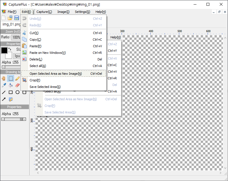228x181 pixels.
Task: Pick the Pencil drawing tool
Action: [x=17, y=78]
